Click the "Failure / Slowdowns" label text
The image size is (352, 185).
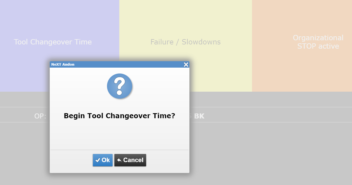[185, 42]
